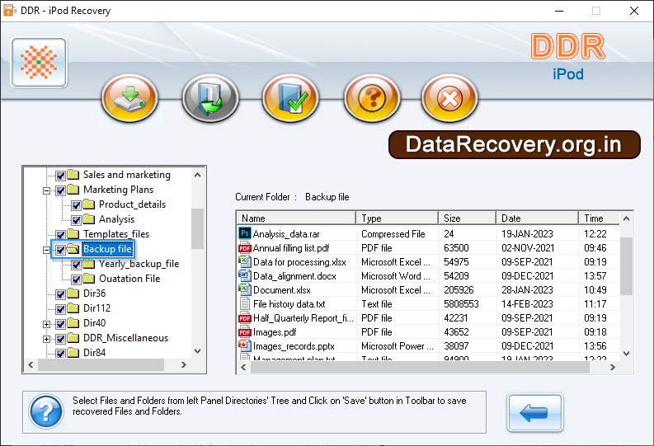This screenshot has width=654, height=446.
Task: Toggle the Templates_files checkbox
Action: tap(60, 235)
